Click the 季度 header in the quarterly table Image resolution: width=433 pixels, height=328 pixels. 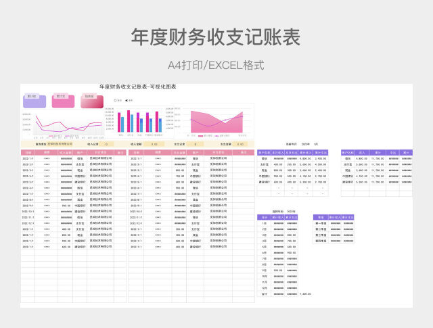[320, 217]
